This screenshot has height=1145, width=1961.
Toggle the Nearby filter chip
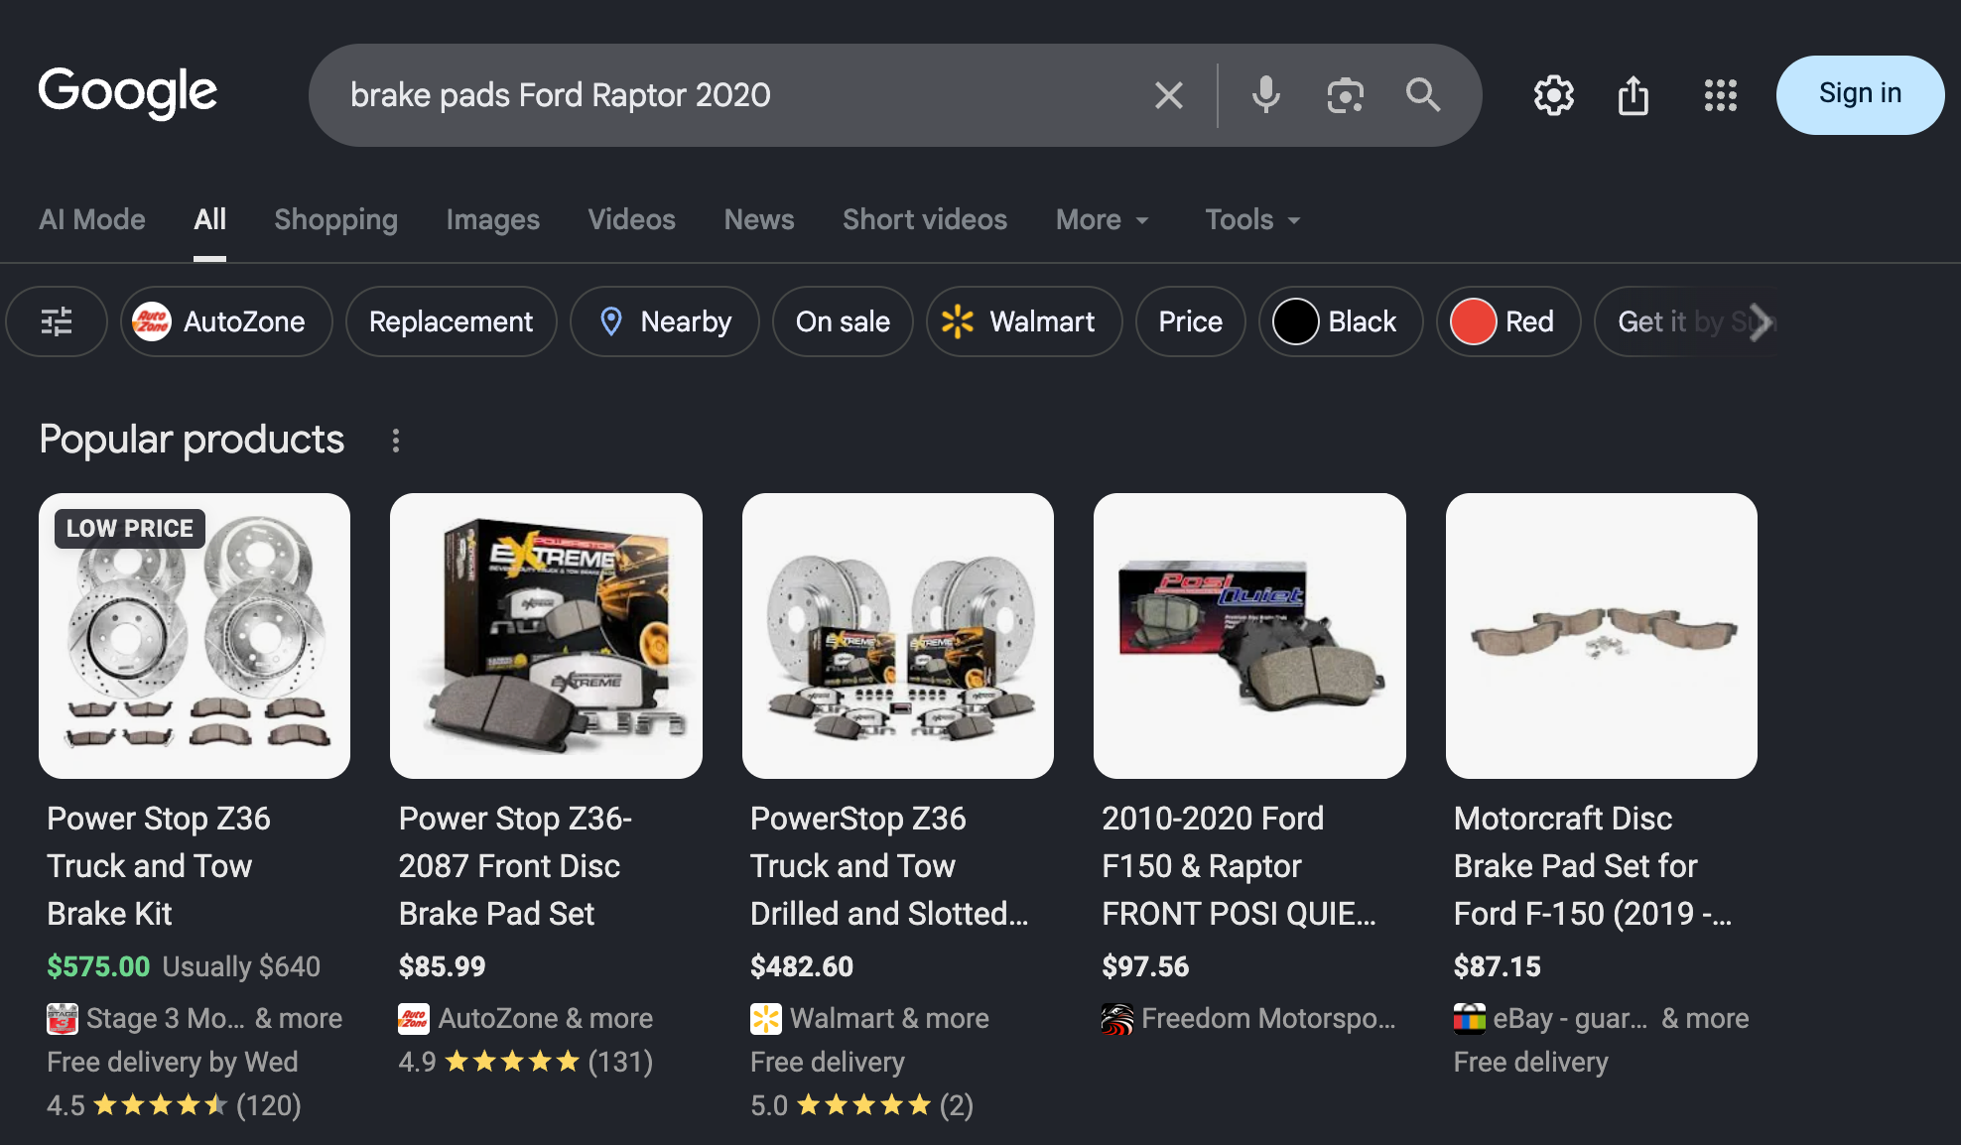click(664, 321)
